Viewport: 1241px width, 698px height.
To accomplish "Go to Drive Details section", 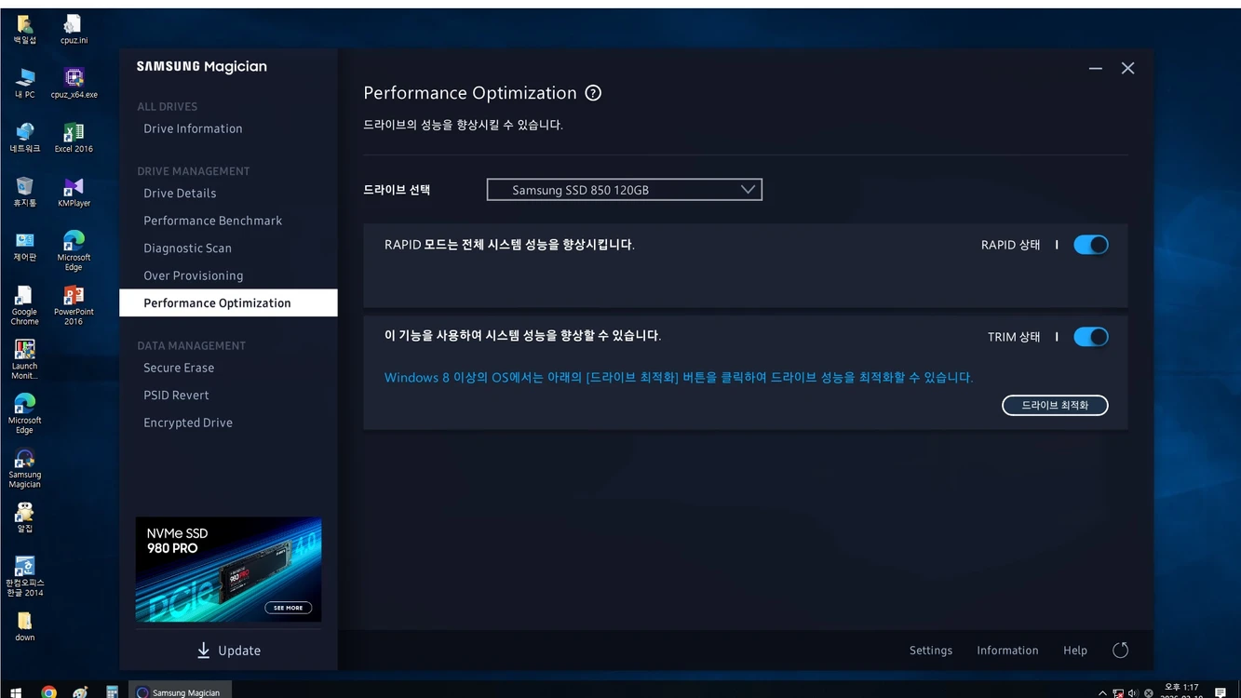I will pos(180,194).
